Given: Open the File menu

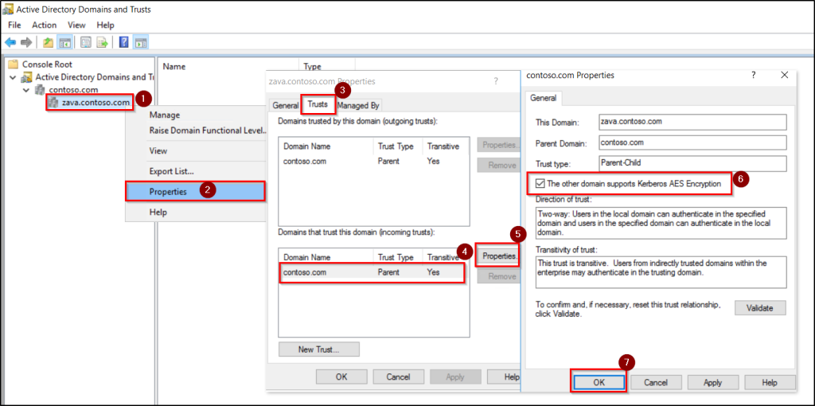Looking at the screenshot, I should pos(14,25).
